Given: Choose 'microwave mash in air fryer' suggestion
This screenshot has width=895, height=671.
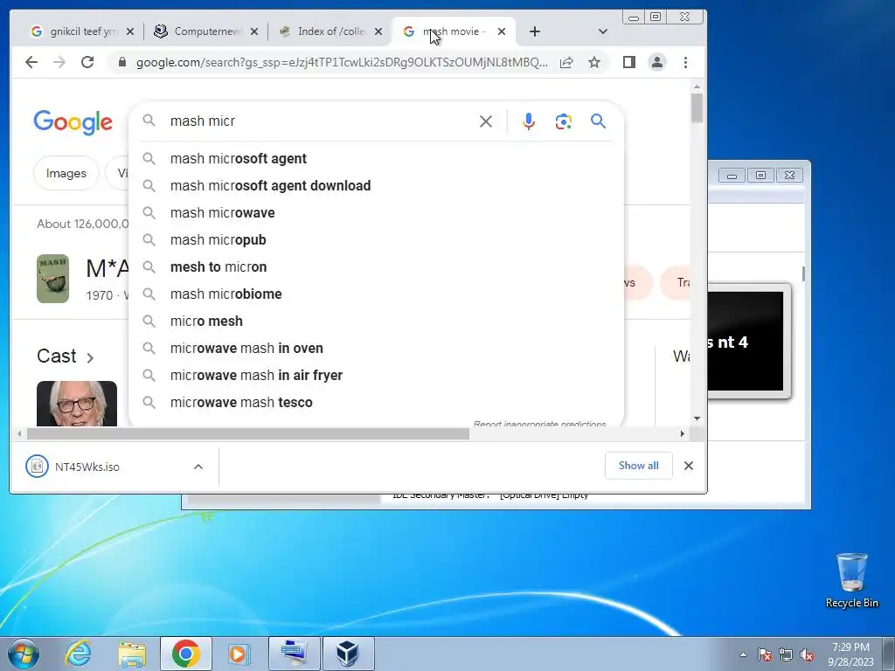Looking at the screenshot, I should coord(377,376).
